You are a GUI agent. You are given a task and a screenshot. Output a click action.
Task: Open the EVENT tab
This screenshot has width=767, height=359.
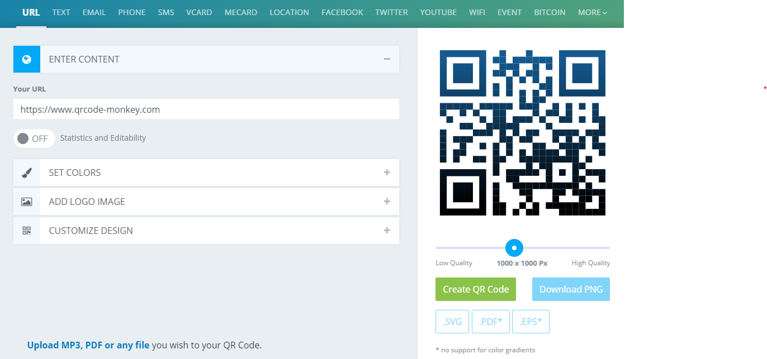pos(509,12)
